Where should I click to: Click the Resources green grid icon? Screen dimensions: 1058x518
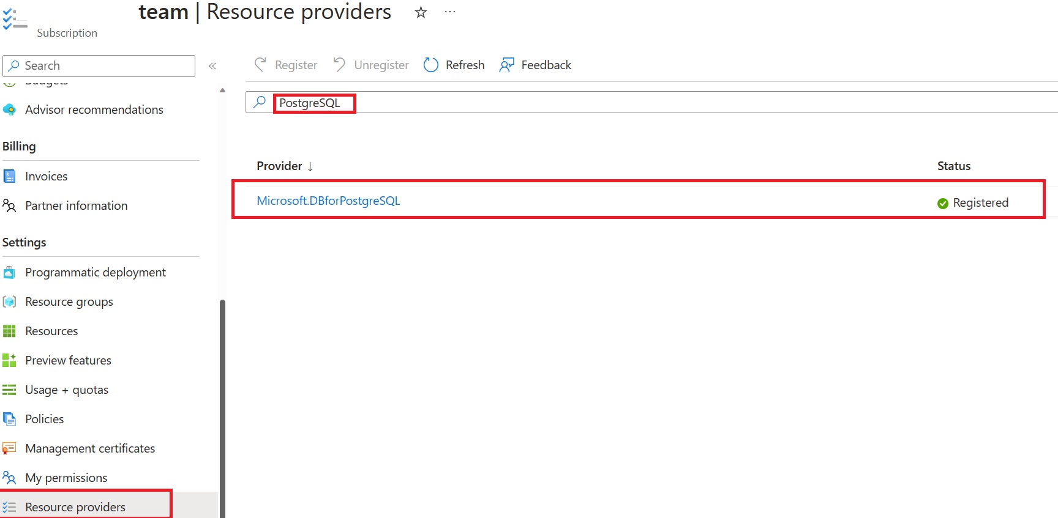point(9,331)
